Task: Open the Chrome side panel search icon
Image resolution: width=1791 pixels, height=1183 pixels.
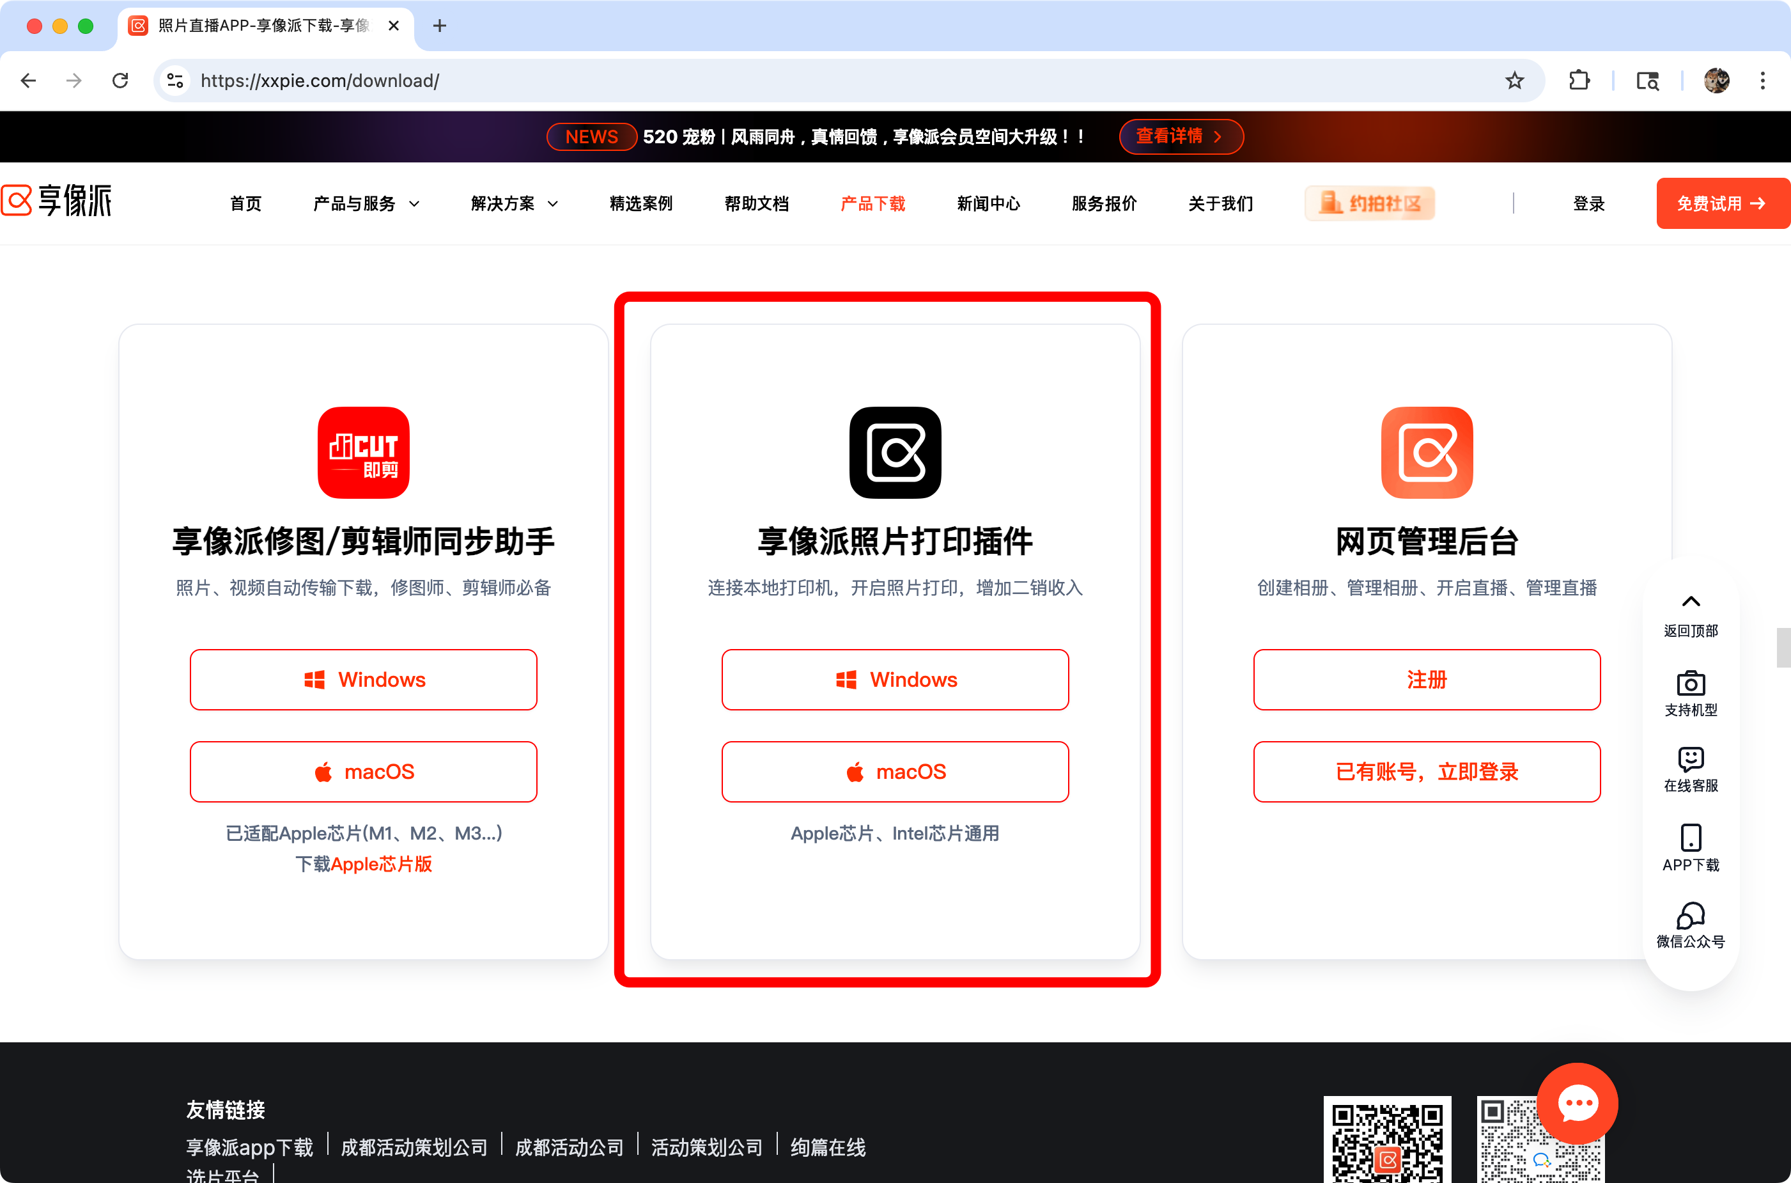Action: pos(1648,81)
